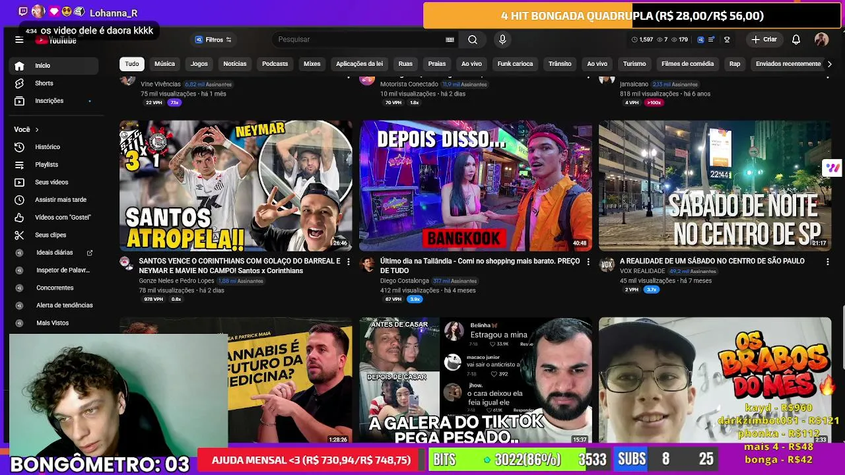This screenshot has width=845, height=475.
Task: Select the Funk carioca chip
Action: [x=515, y=64]
